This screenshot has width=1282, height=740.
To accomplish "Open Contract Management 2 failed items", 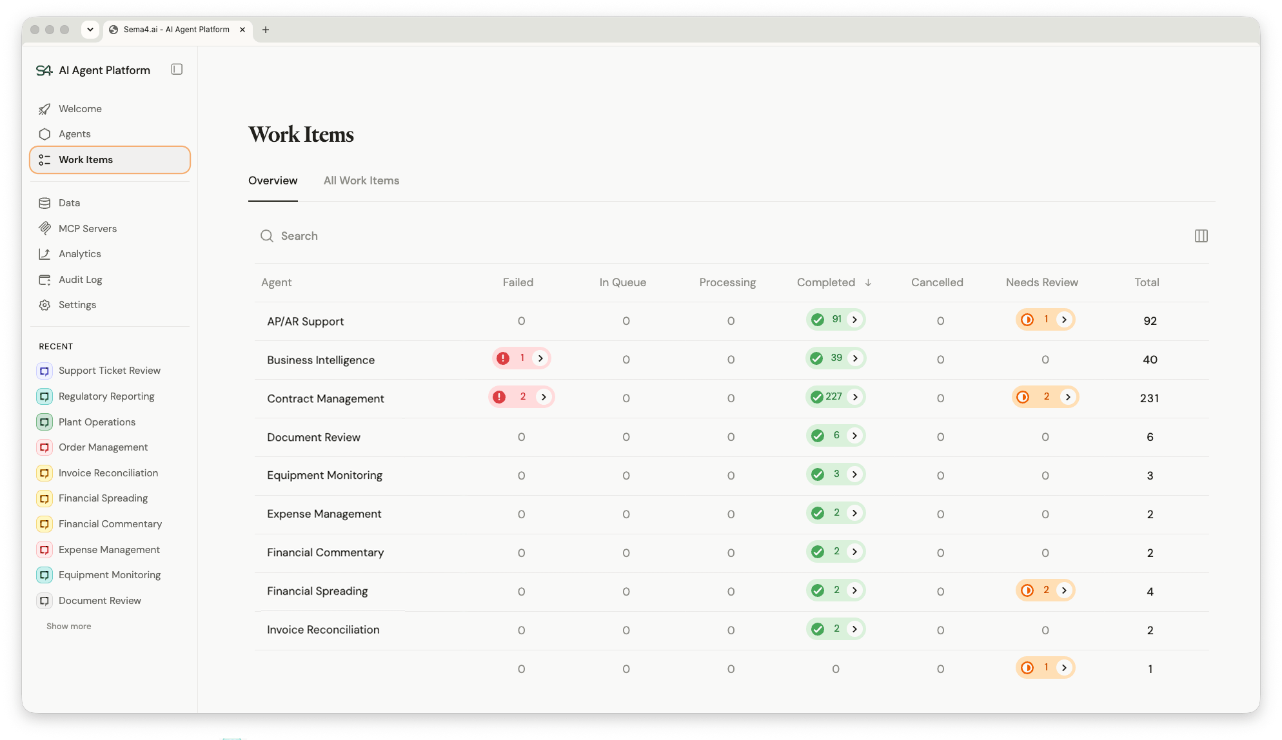I will [x=521, y=397].
